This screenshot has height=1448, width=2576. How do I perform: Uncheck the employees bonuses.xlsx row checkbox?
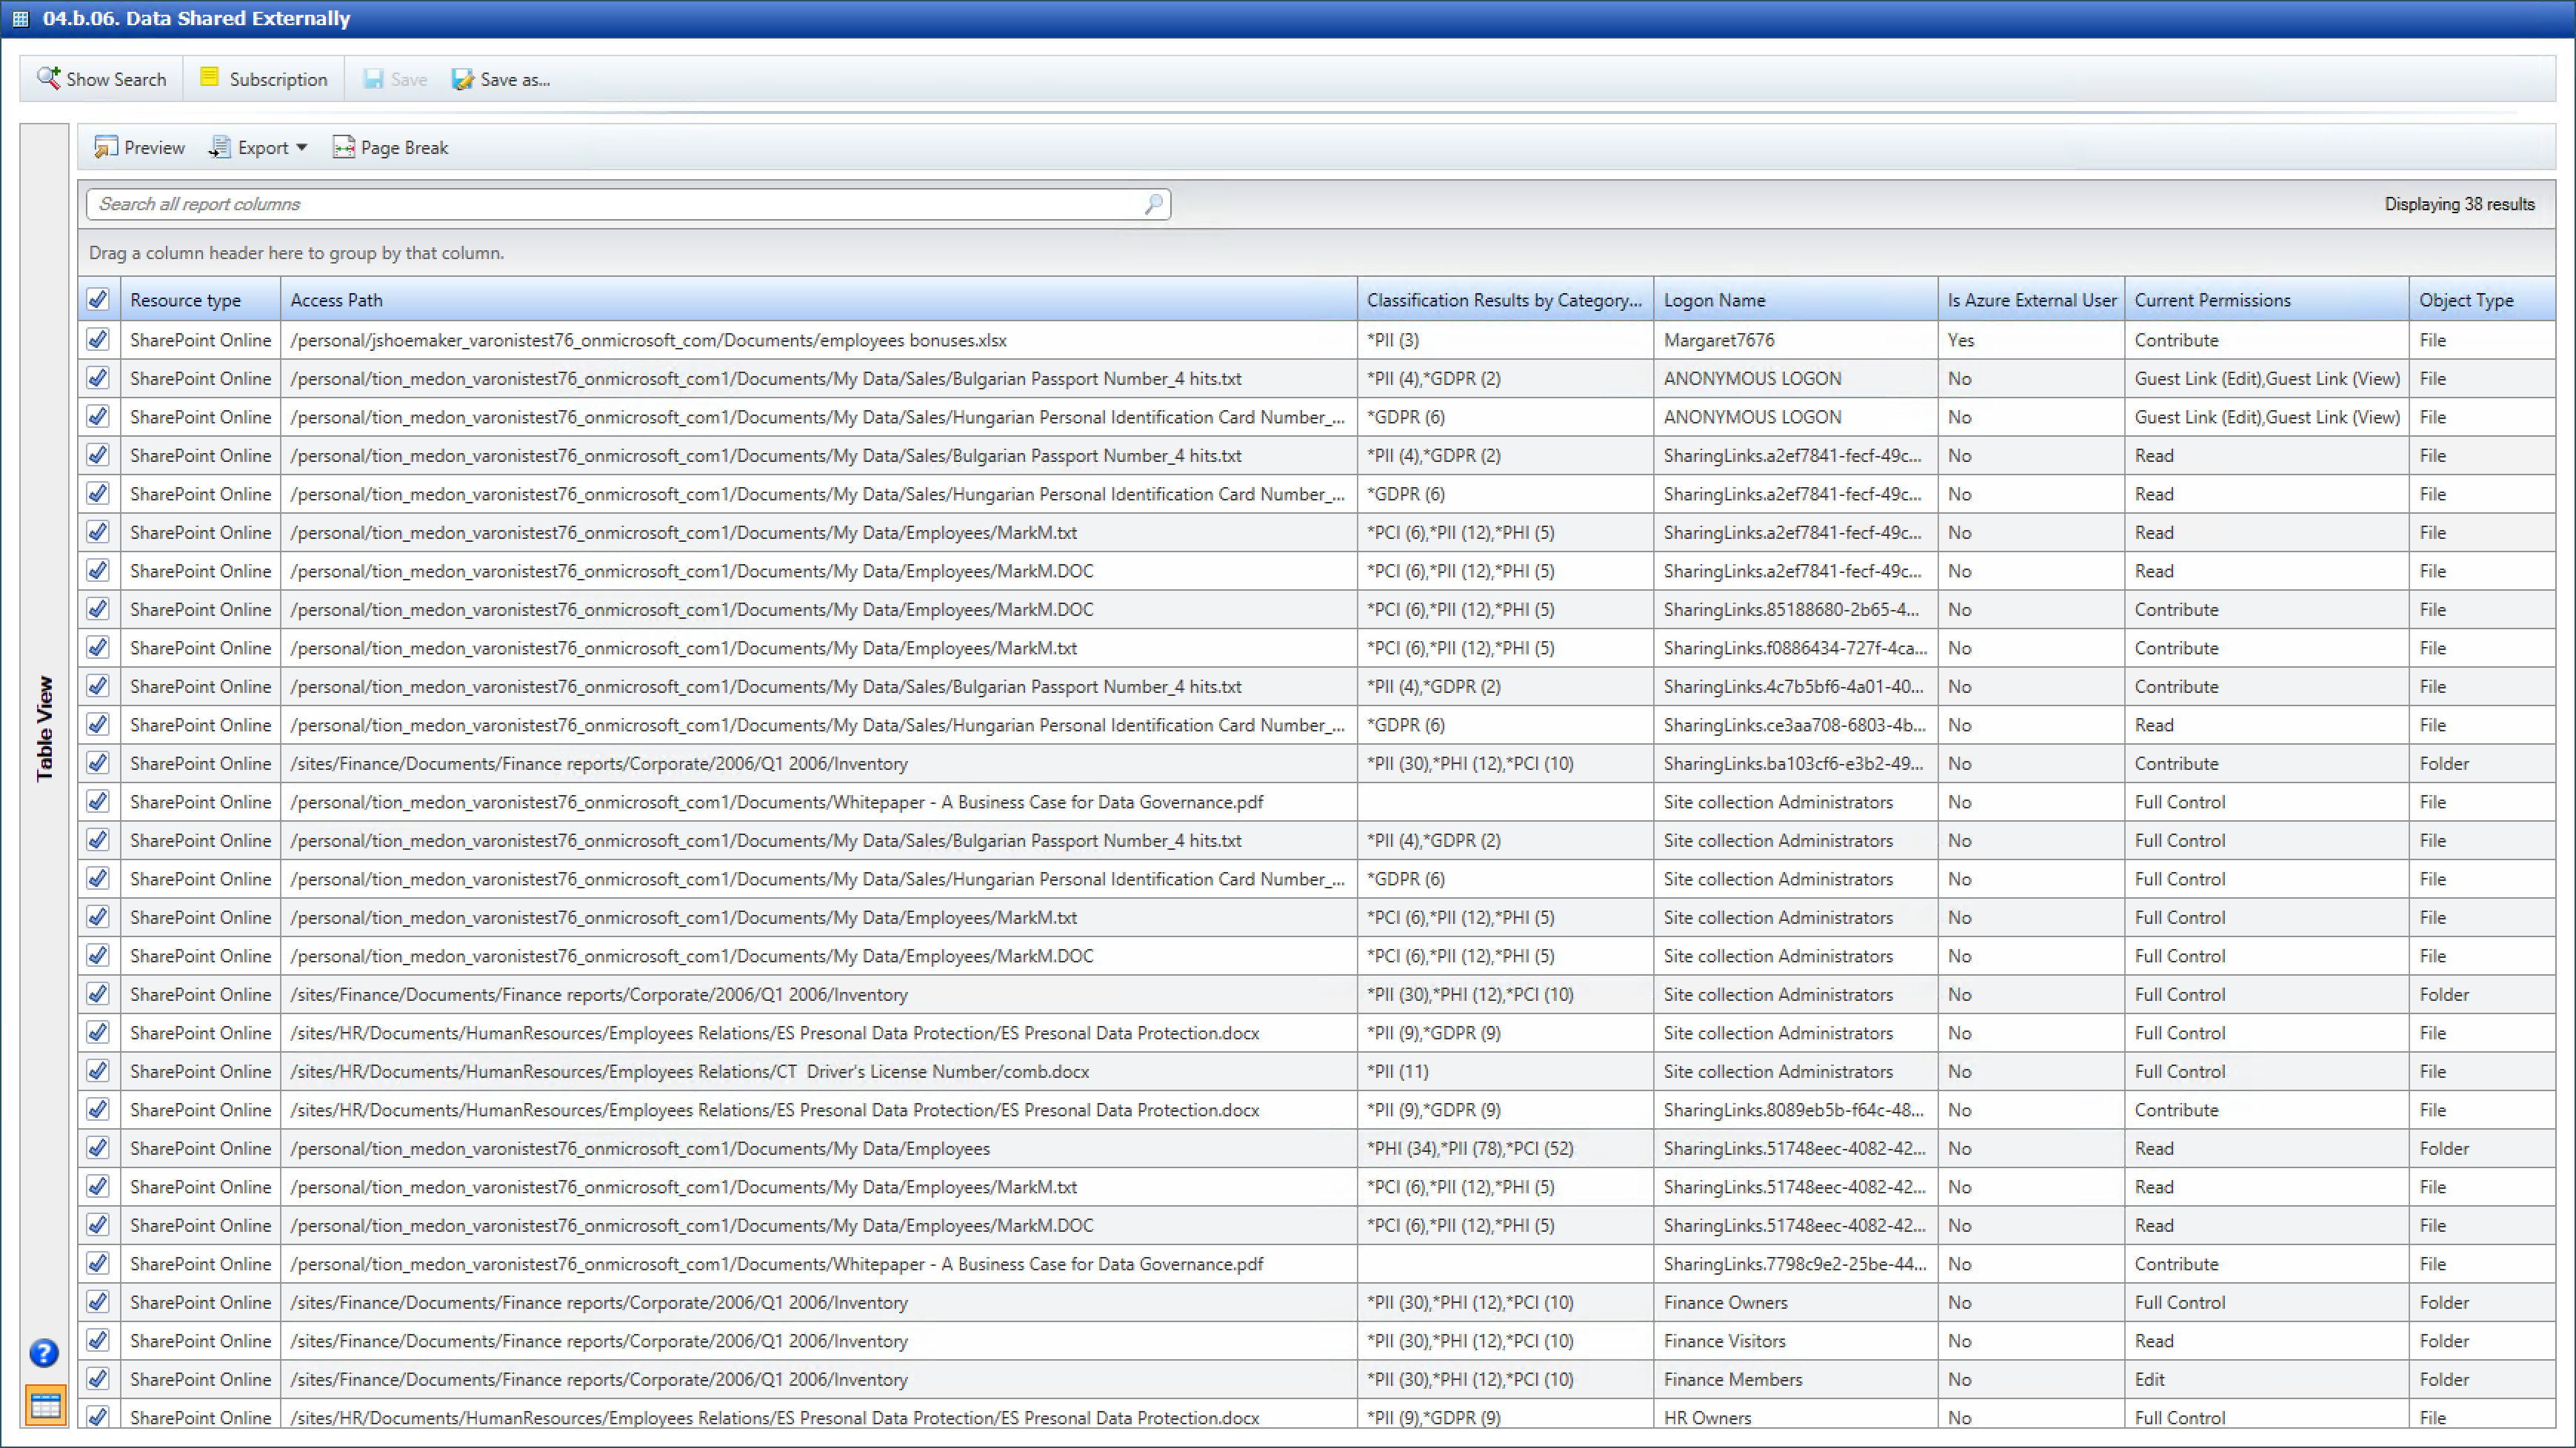point(98,340)
